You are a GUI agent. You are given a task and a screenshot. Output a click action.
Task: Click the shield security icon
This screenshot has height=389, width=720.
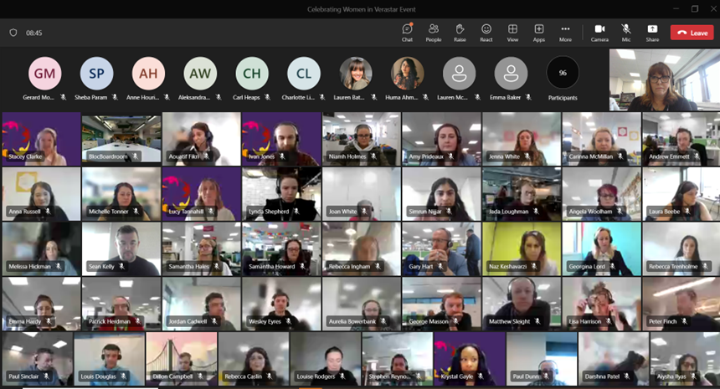13,33
